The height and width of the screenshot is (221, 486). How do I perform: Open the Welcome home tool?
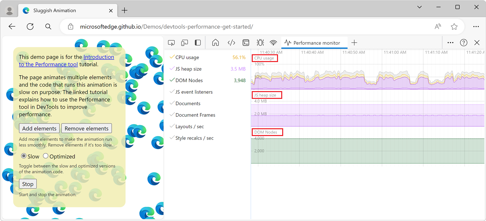pyautogui.click(x=215, y=43)
